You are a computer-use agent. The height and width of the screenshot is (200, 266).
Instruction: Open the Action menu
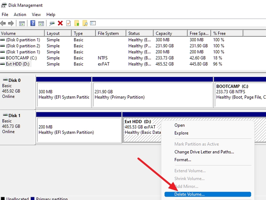20,14
